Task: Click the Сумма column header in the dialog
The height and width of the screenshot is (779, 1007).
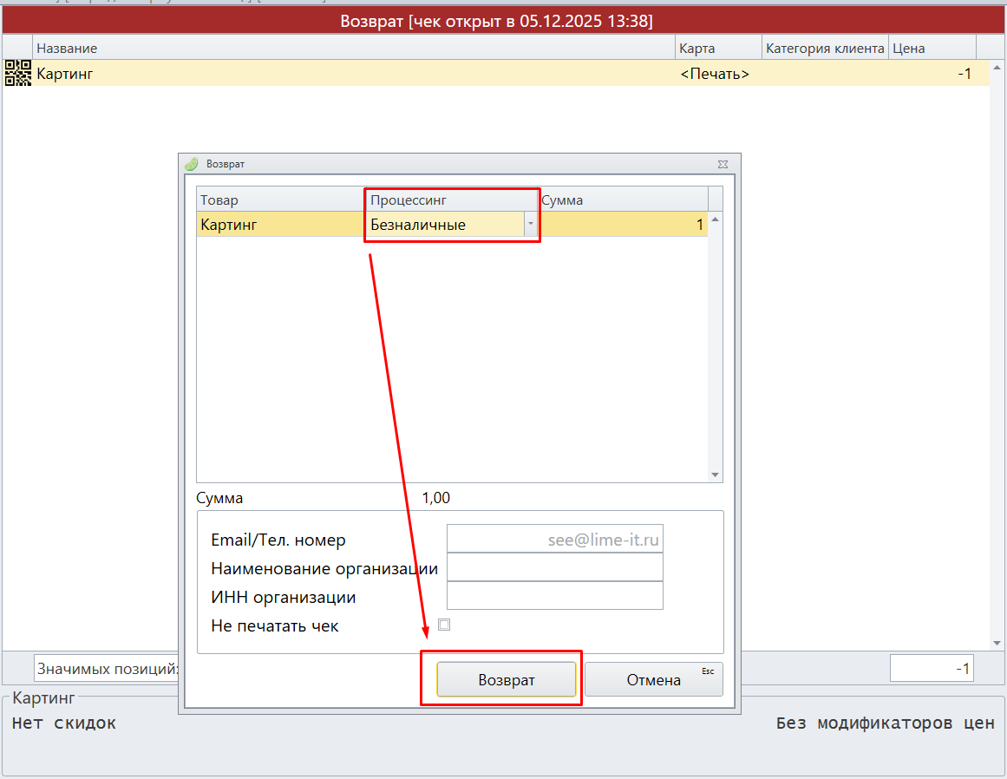Action: tap(622, 200)
